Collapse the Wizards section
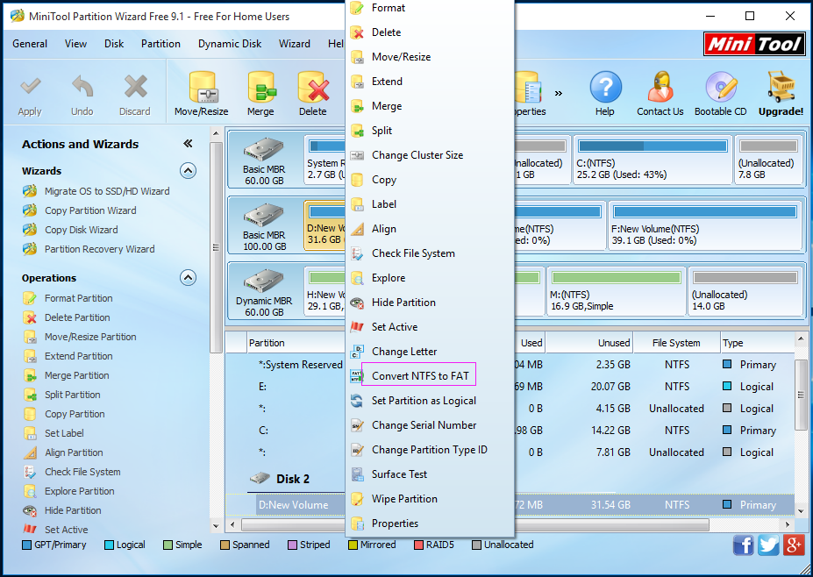This screenshot has height=577, width=813. [x=188, y=171]
